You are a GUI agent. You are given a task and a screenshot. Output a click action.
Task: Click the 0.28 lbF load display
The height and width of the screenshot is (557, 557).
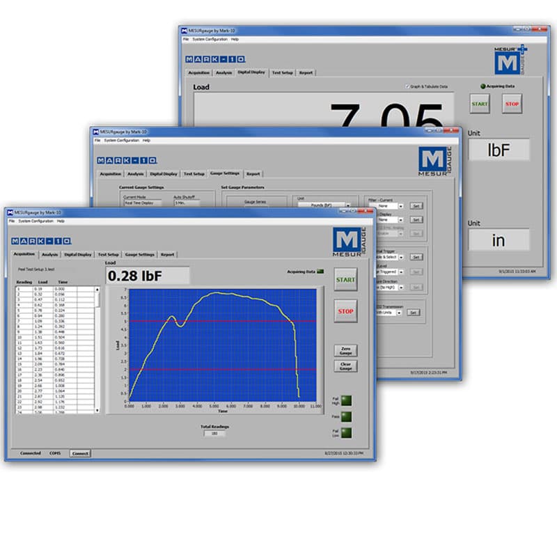click(148, 276)
